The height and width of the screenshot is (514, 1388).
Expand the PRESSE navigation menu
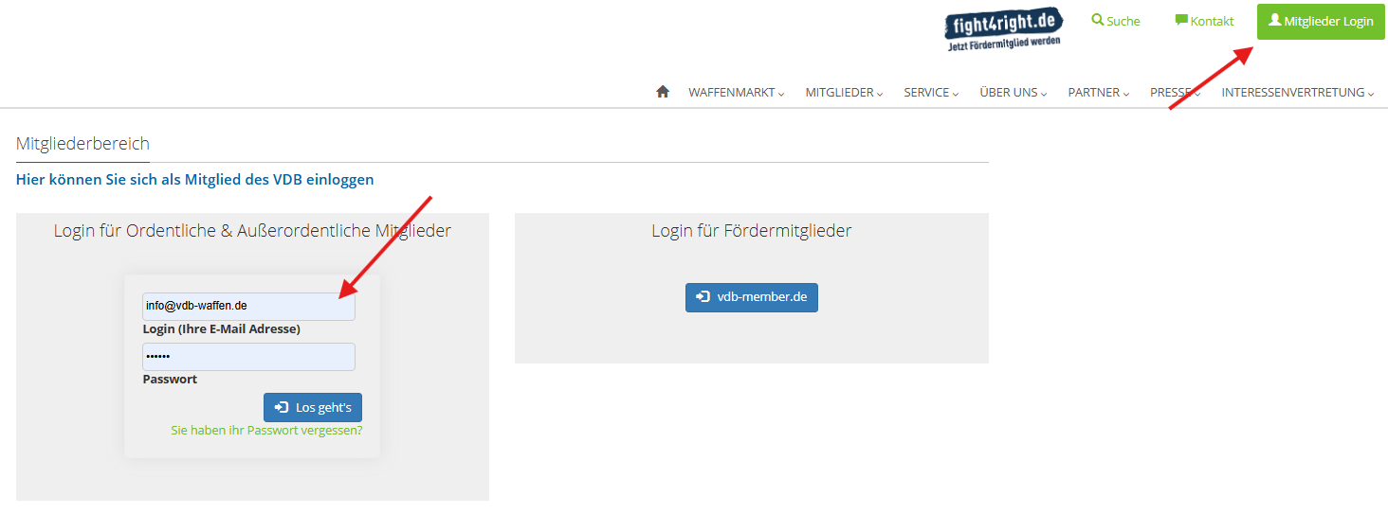click(1175, 93)
